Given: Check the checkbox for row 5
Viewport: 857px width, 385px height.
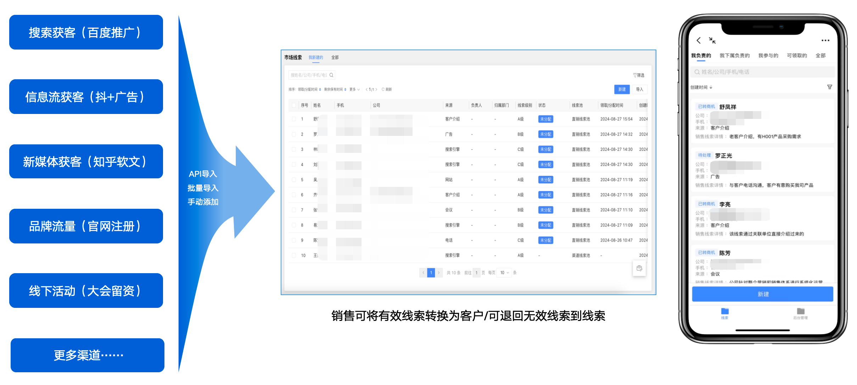Looking at the screenshot, I should pyautogui.click(x=293, y=180).
